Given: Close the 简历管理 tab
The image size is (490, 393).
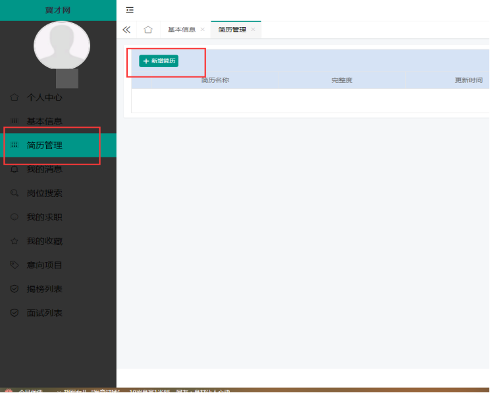Looking at the screenshot, I should click(x=253, y=30).
